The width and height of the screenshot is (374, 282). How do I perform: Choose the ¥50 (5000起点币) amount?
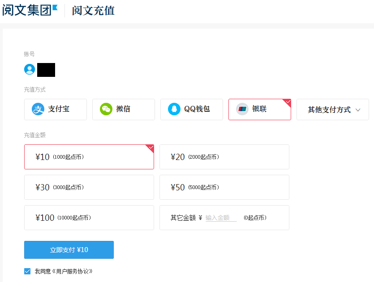pyautogui.click(x=224, y=187)
